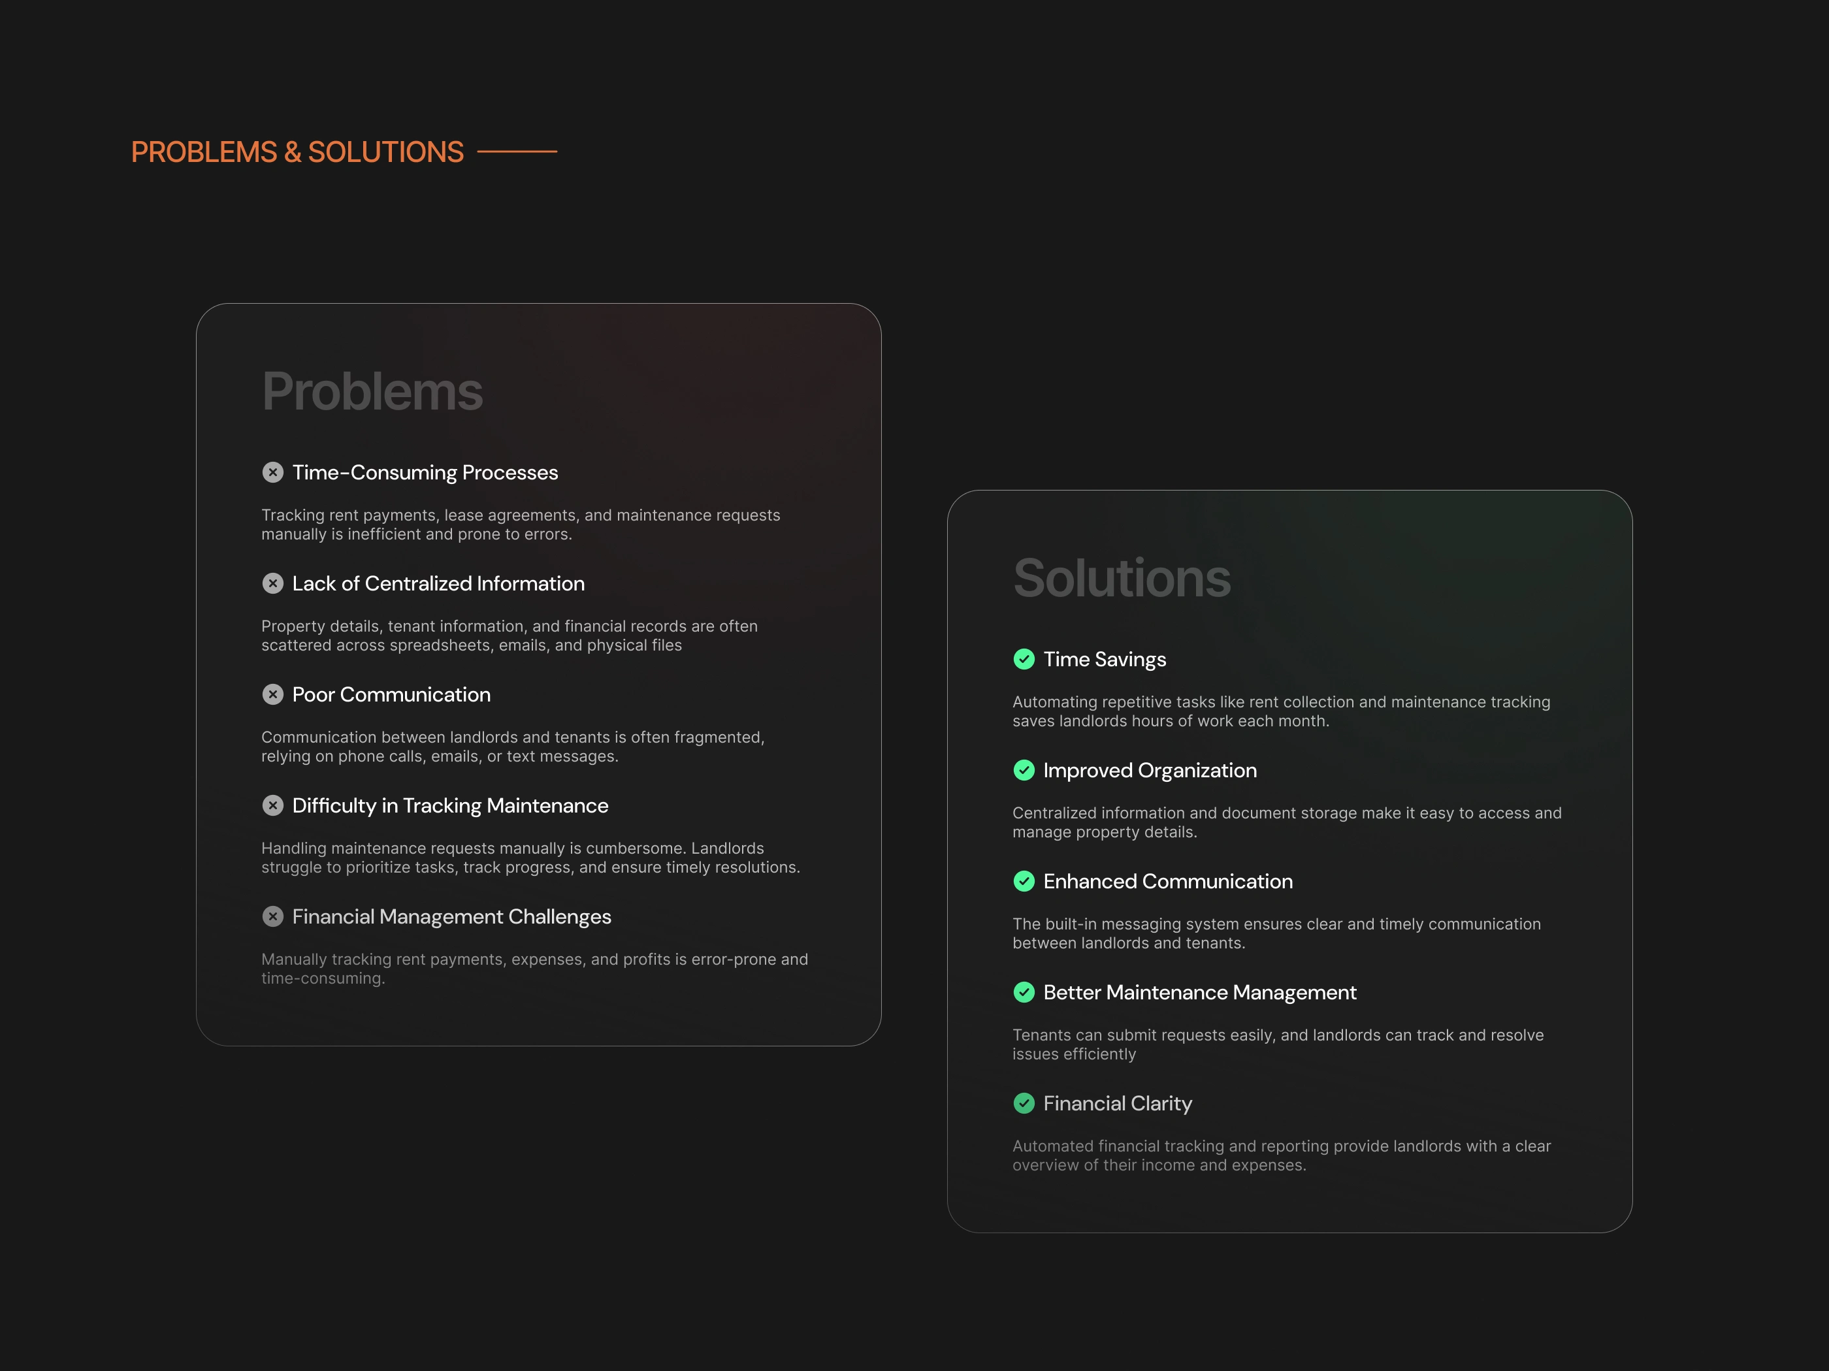Click the X icon beside Difficulty in Tracking Maintenance
1829x1371 pixels.
point(273,805)
